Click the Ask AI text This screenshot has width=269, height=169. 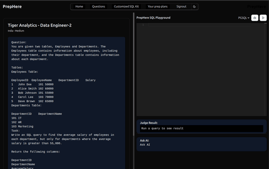tap(145, 145)
